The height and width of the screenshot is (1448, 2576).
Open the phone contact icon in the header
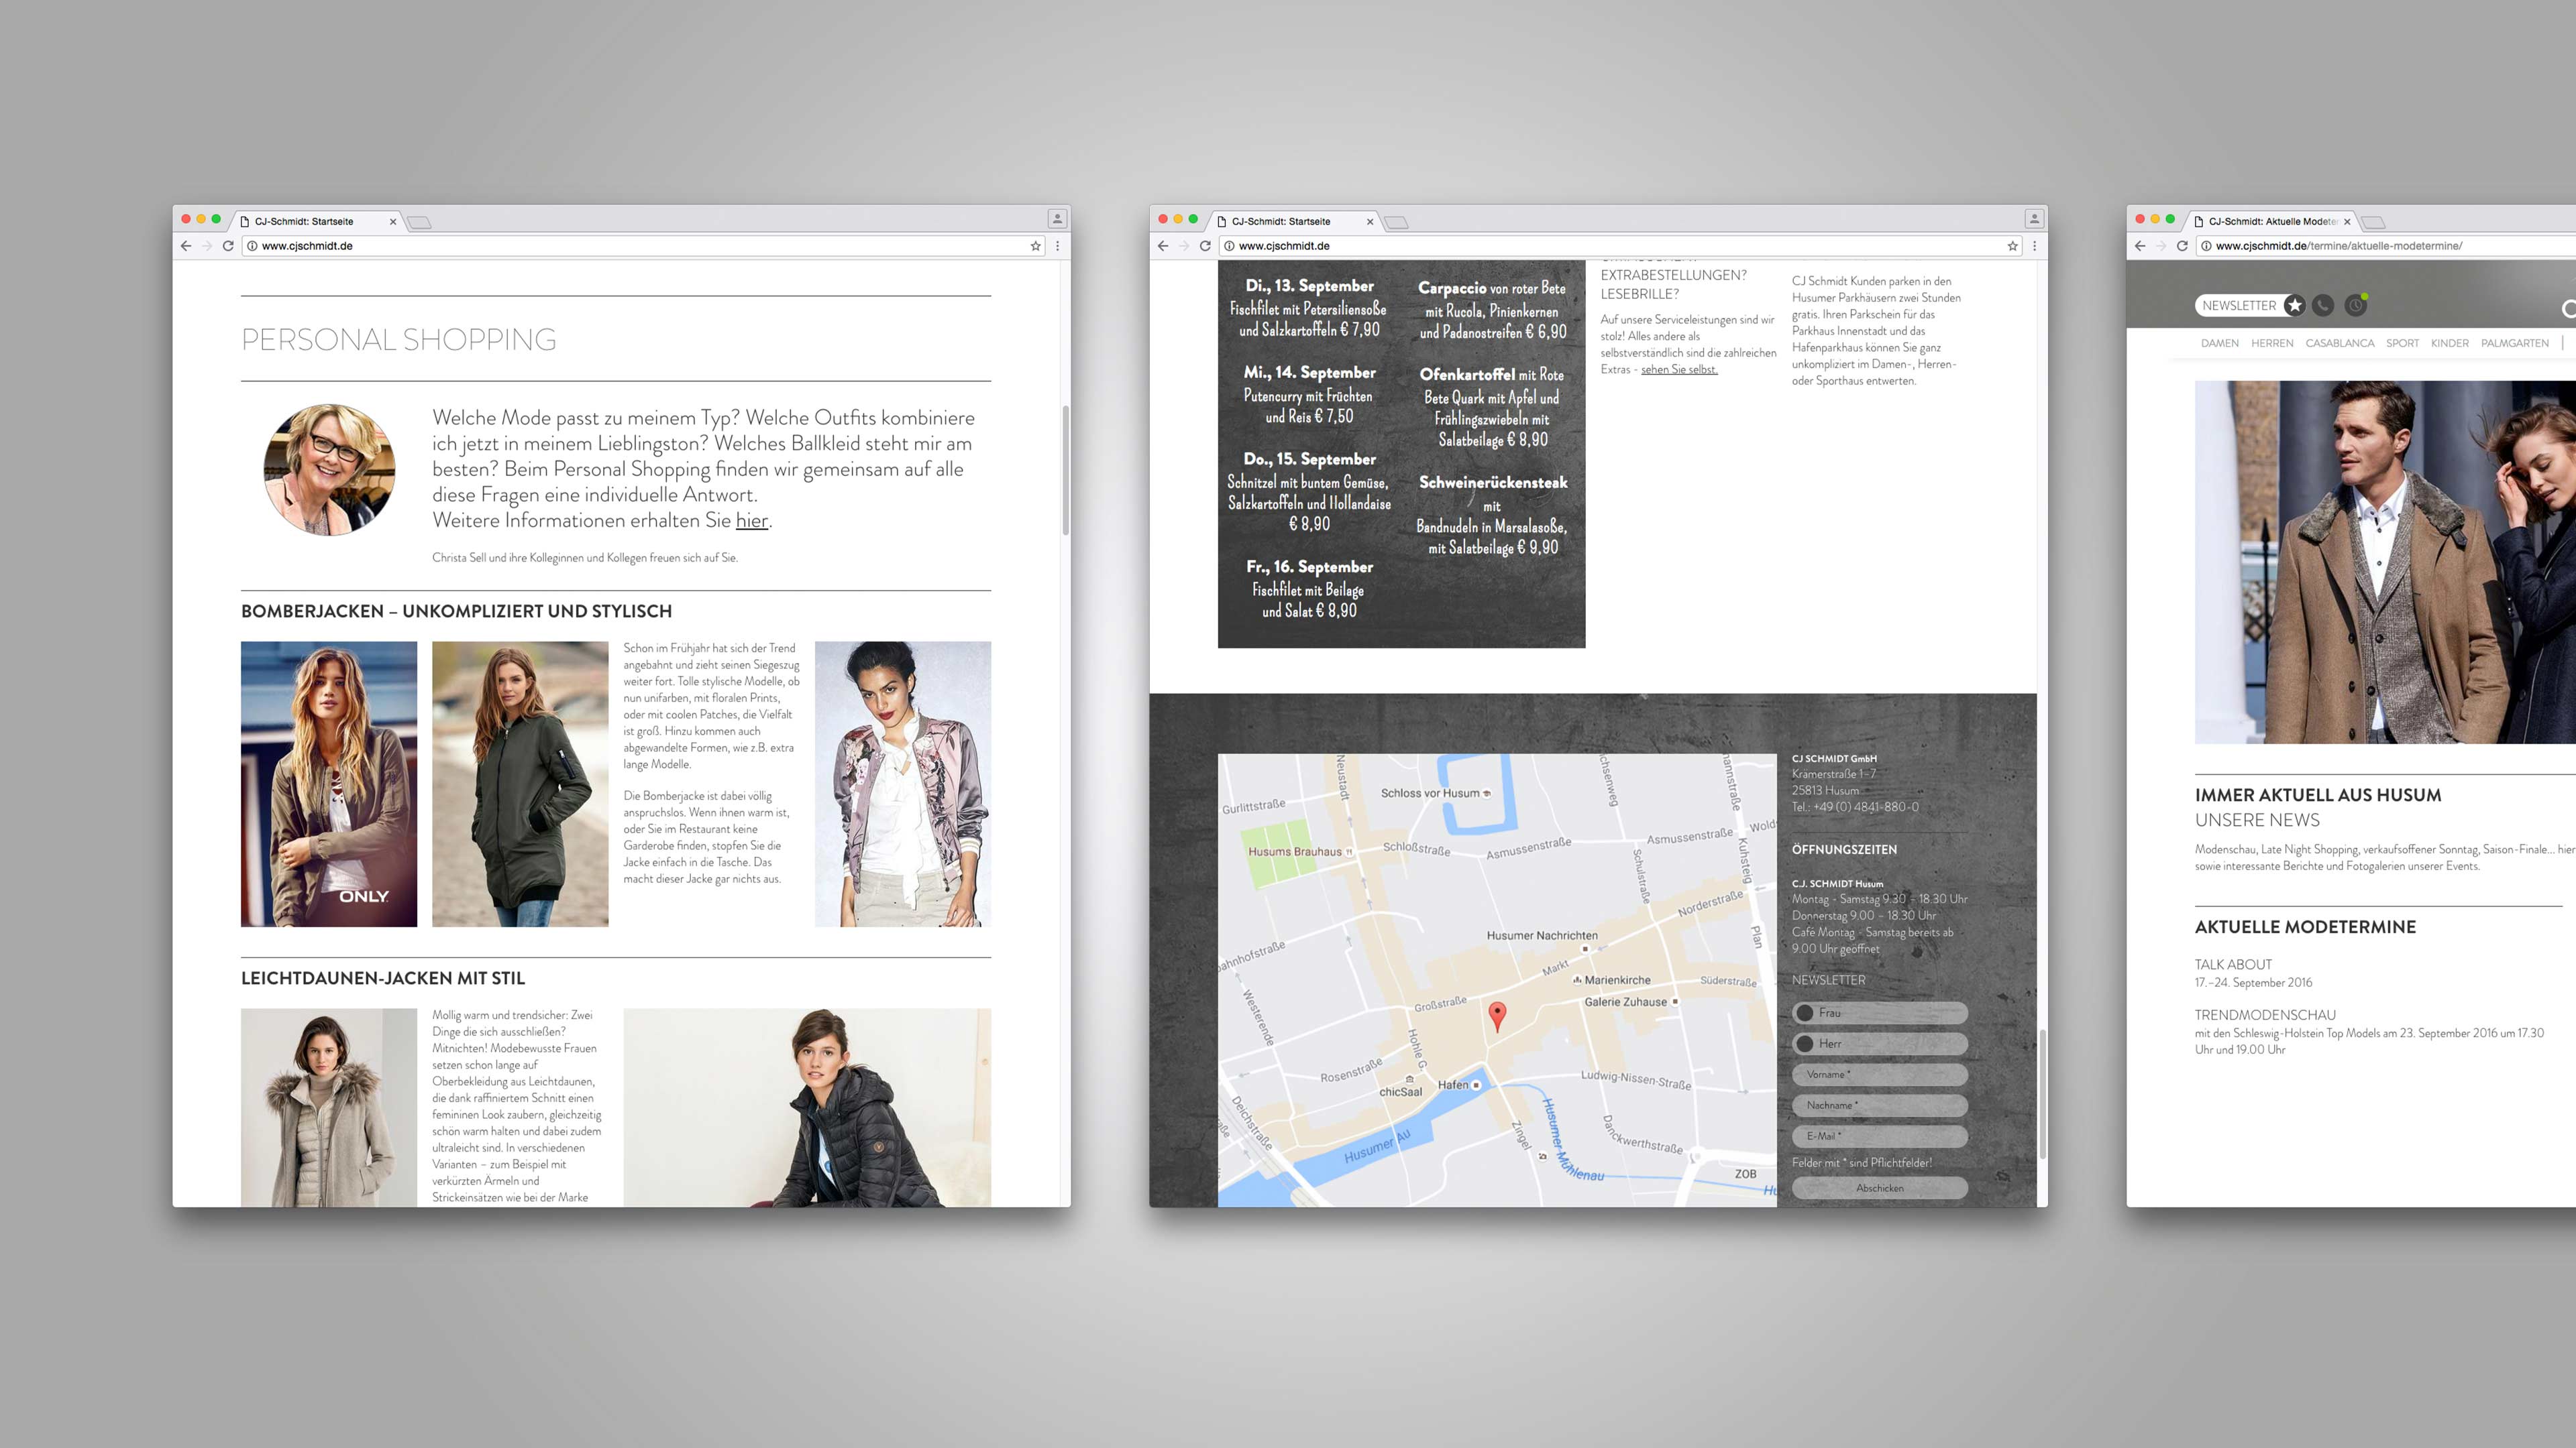tap(2322, 305)
